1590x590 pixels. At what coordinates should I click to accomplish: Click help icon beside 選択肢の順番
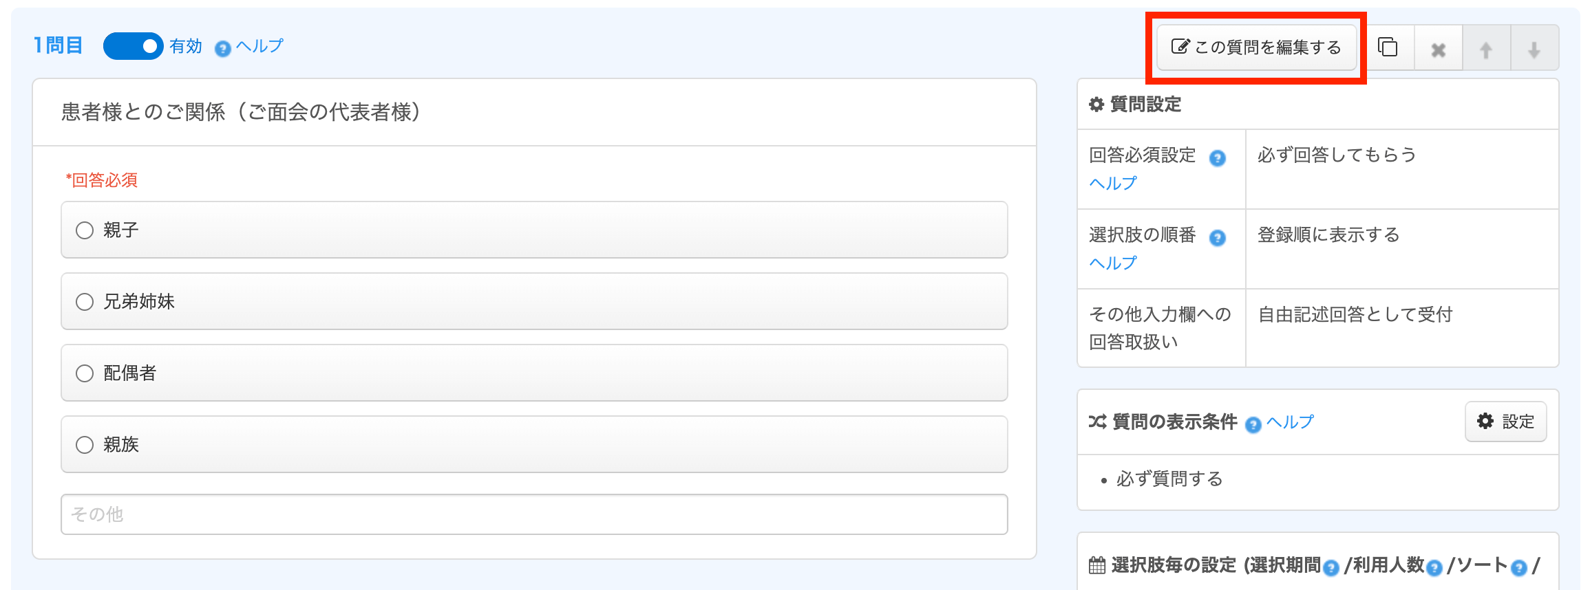point(1217,238)
